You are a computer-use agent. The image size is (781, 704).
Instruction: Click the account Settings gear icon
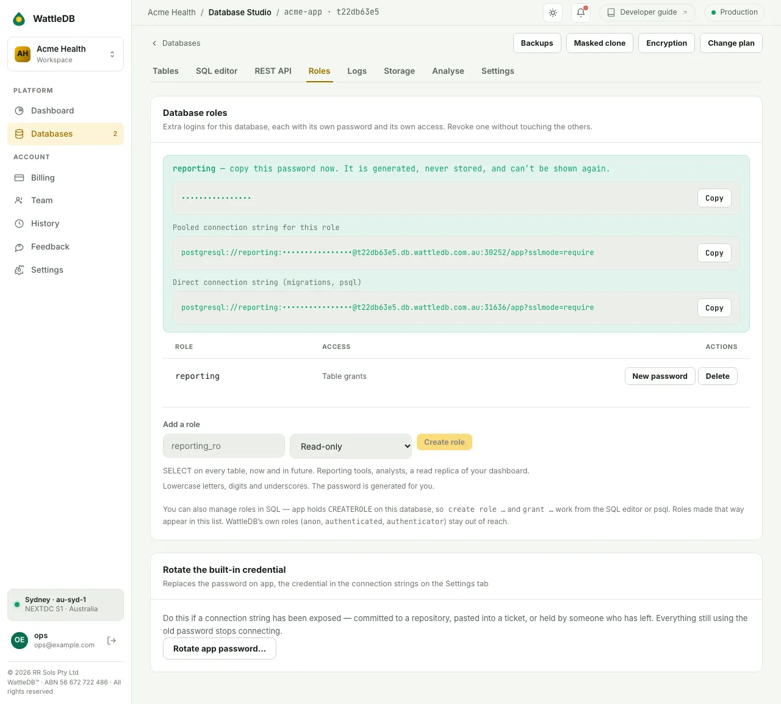point(19,270)
